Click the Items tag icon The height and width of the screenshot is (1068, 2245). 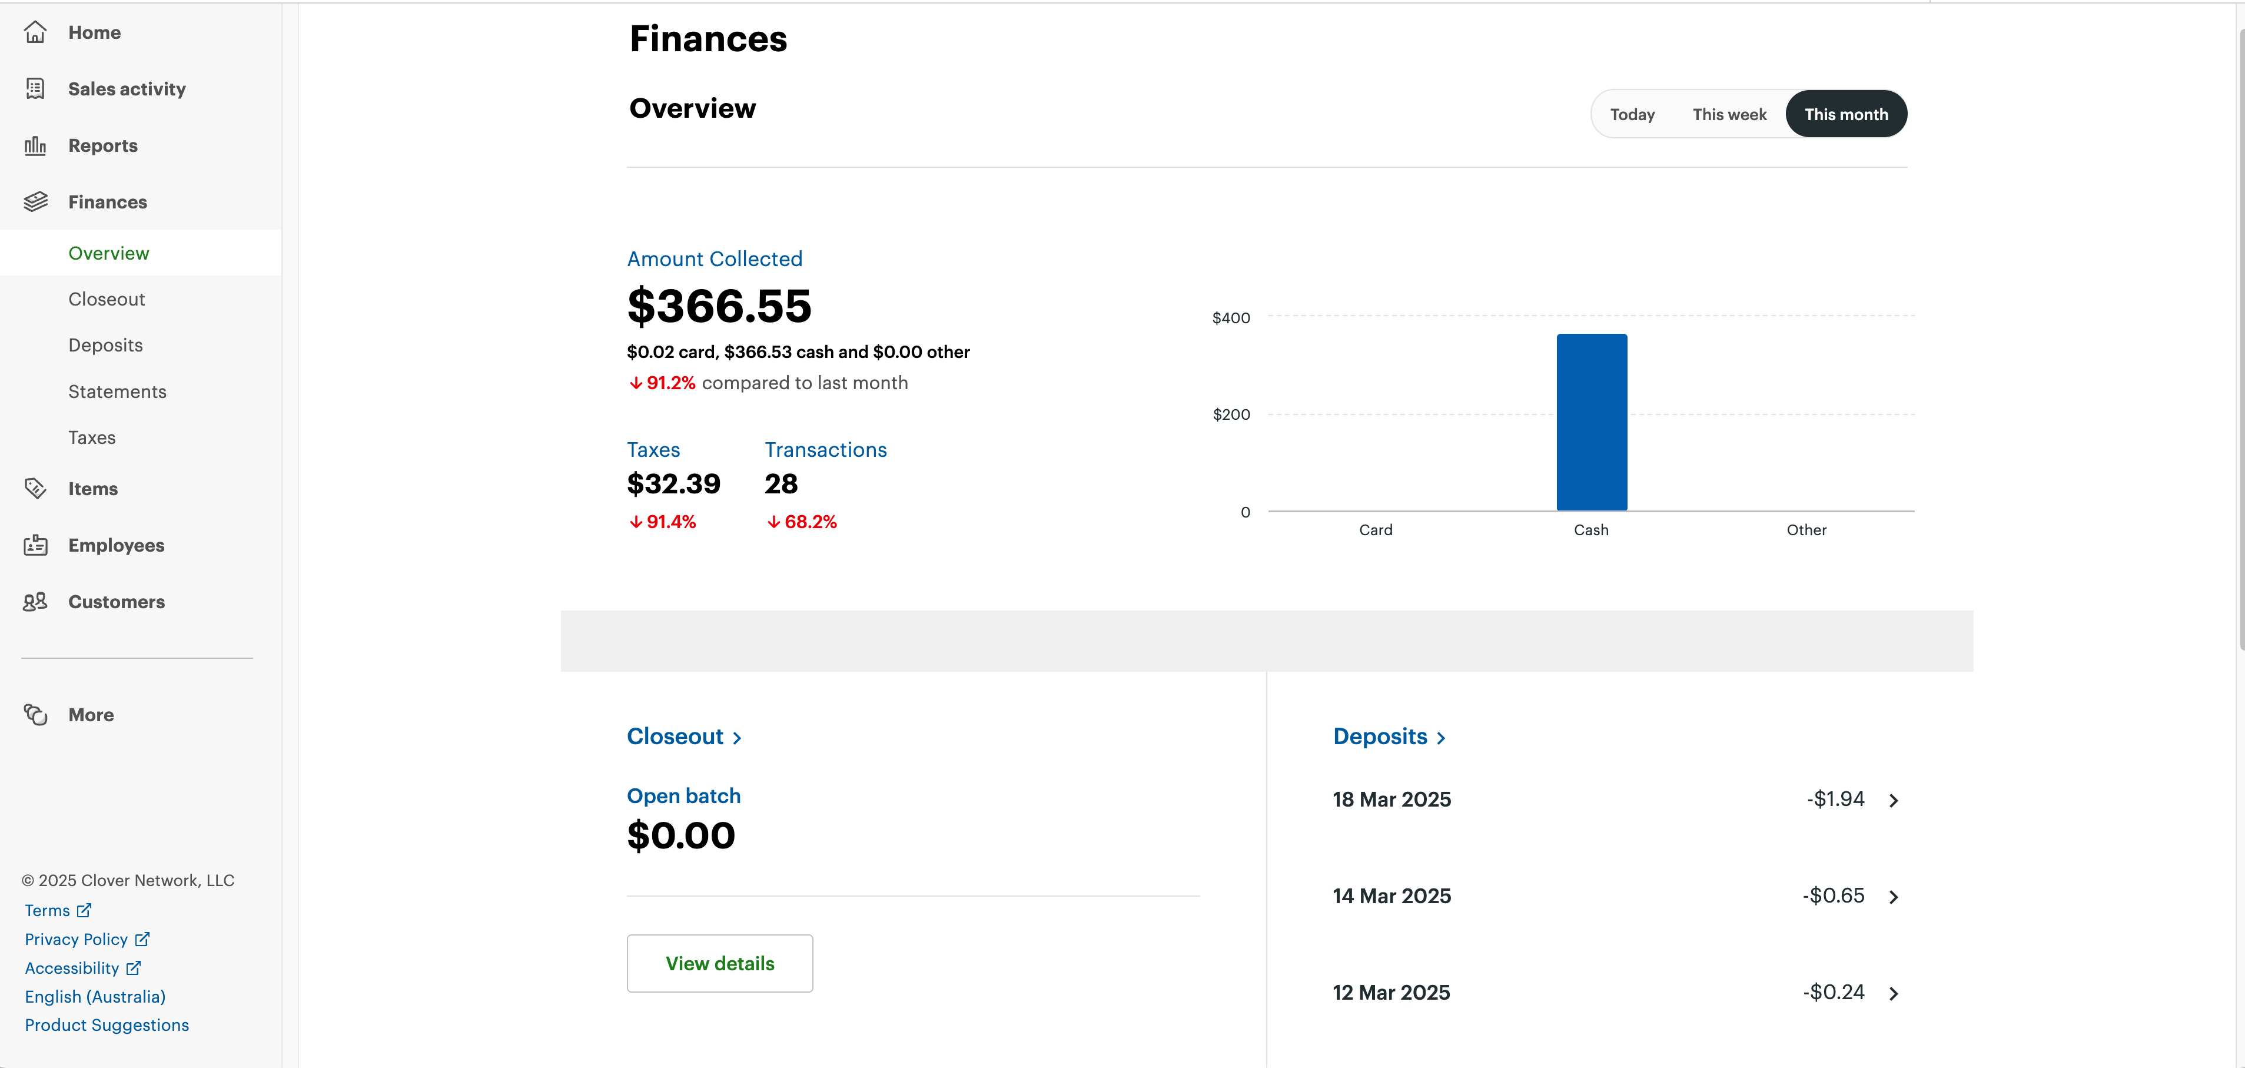35,489
